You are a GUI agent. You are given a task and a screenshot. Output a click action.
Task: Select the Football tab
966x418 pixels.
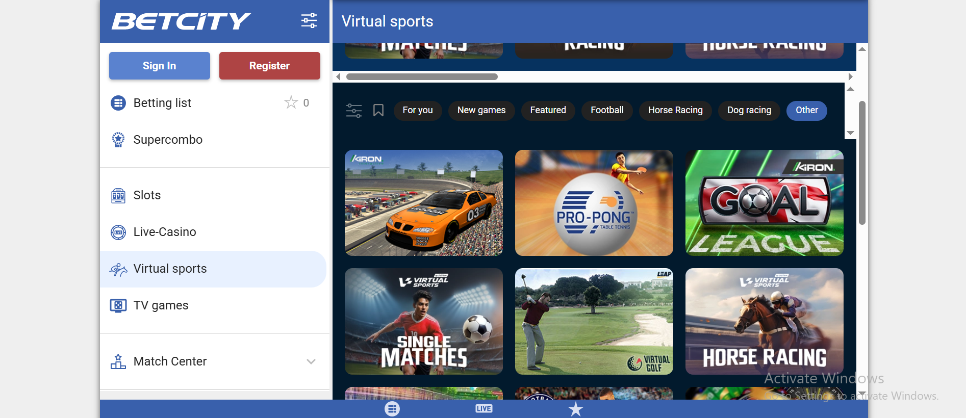tap(607, 111)
